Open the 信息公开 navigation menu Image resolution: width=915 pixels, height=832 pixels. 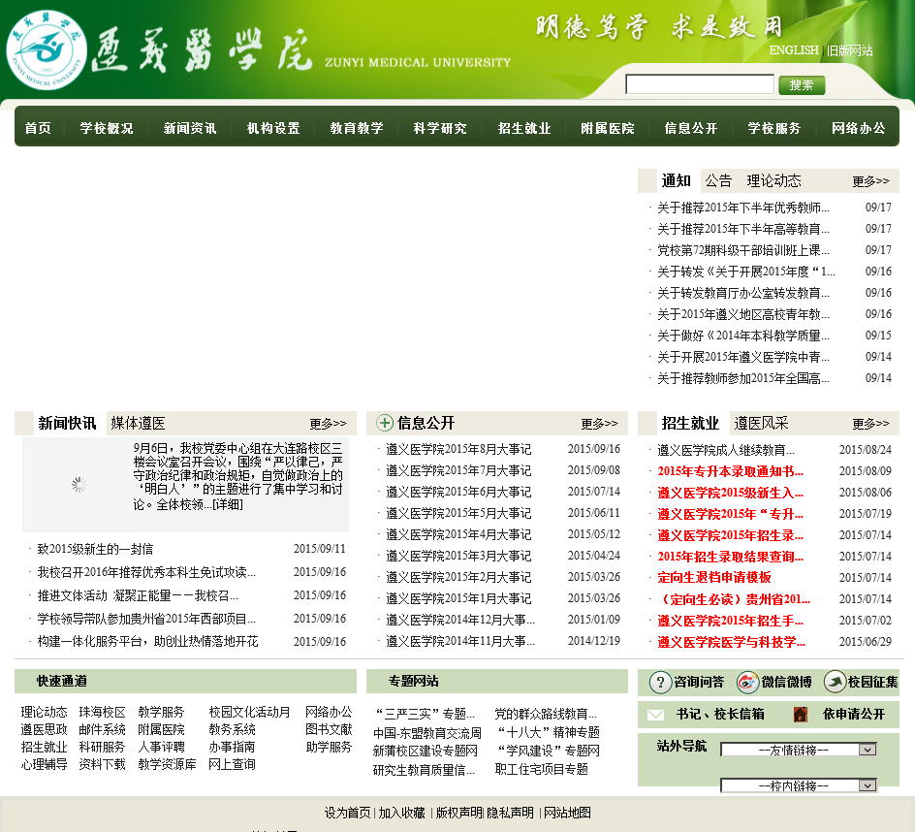point(691,128)
